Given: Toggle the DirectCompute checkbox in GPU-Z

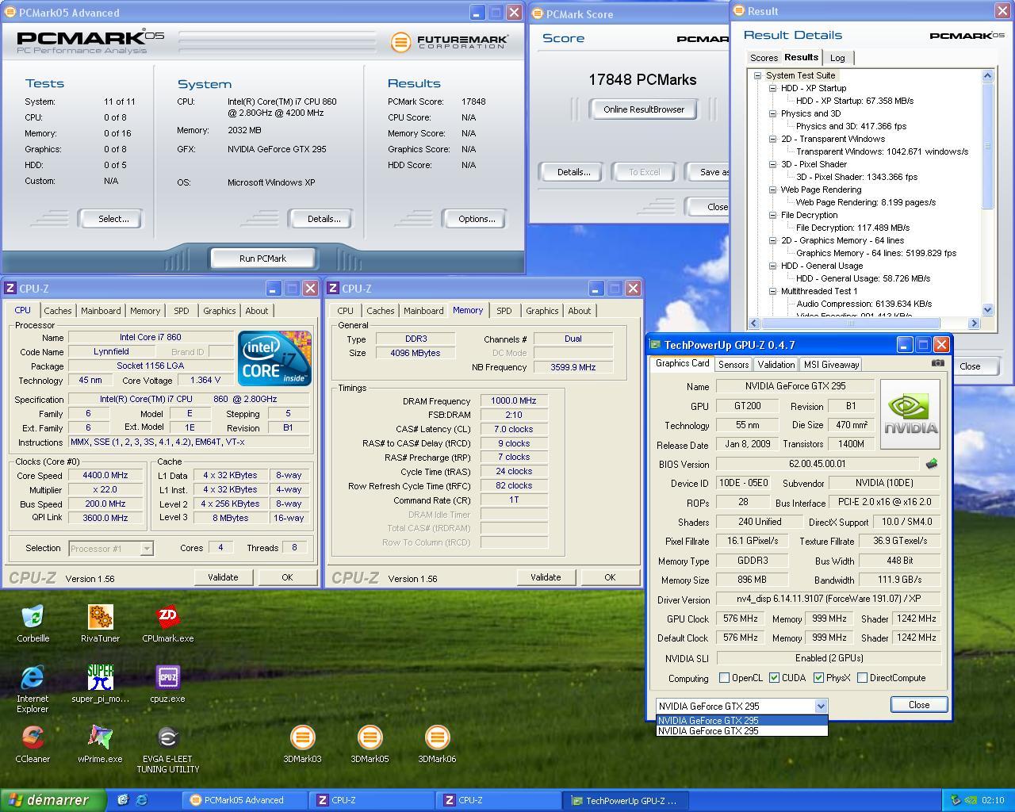Looking at the screenshot, I should pos(862,678).
